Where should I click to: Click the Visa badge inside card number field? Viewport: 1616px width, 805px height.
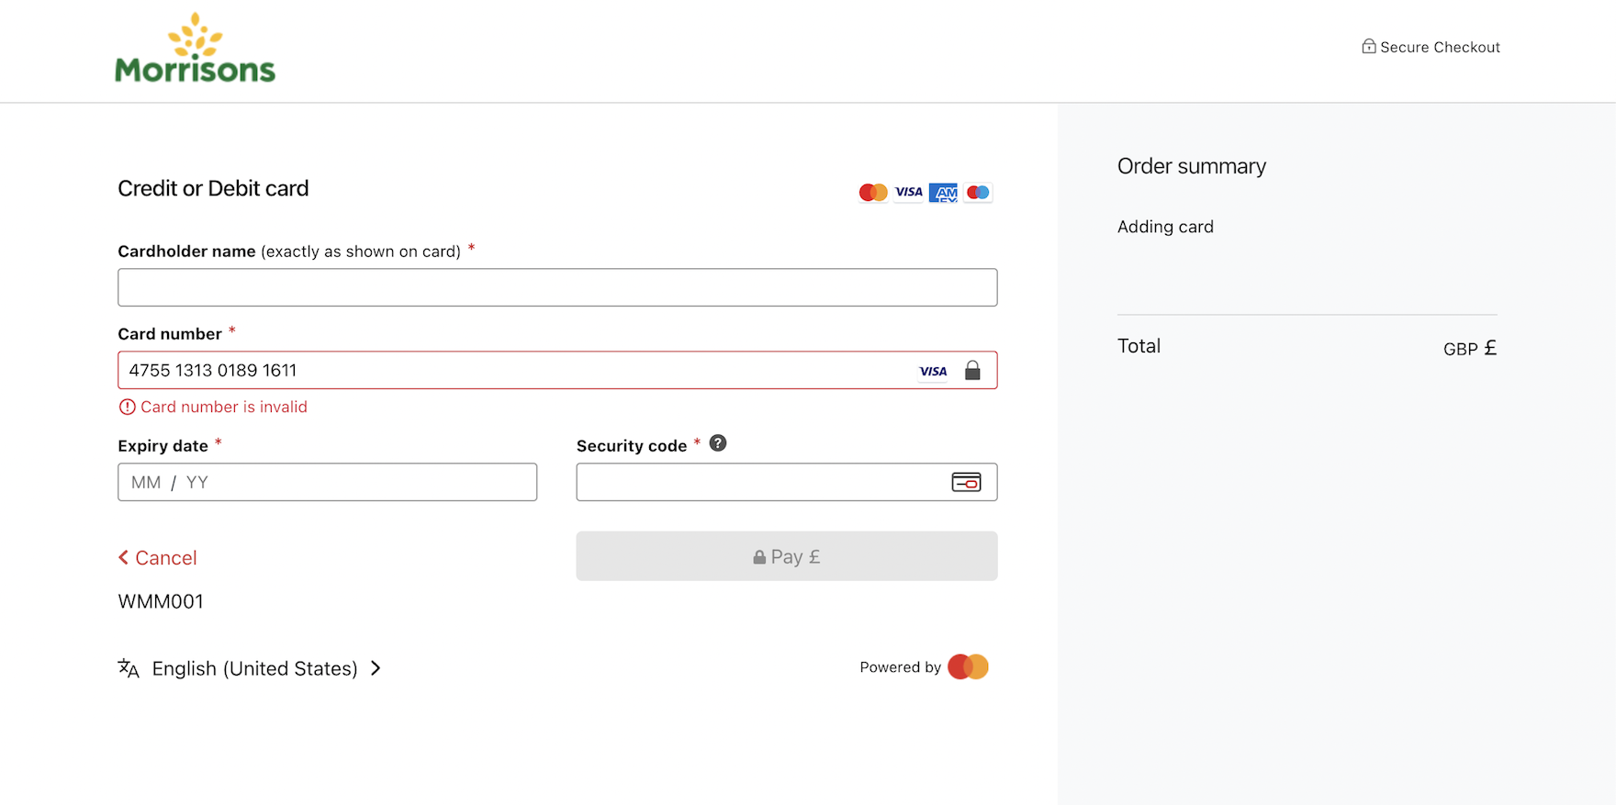[x=933, y=372]
